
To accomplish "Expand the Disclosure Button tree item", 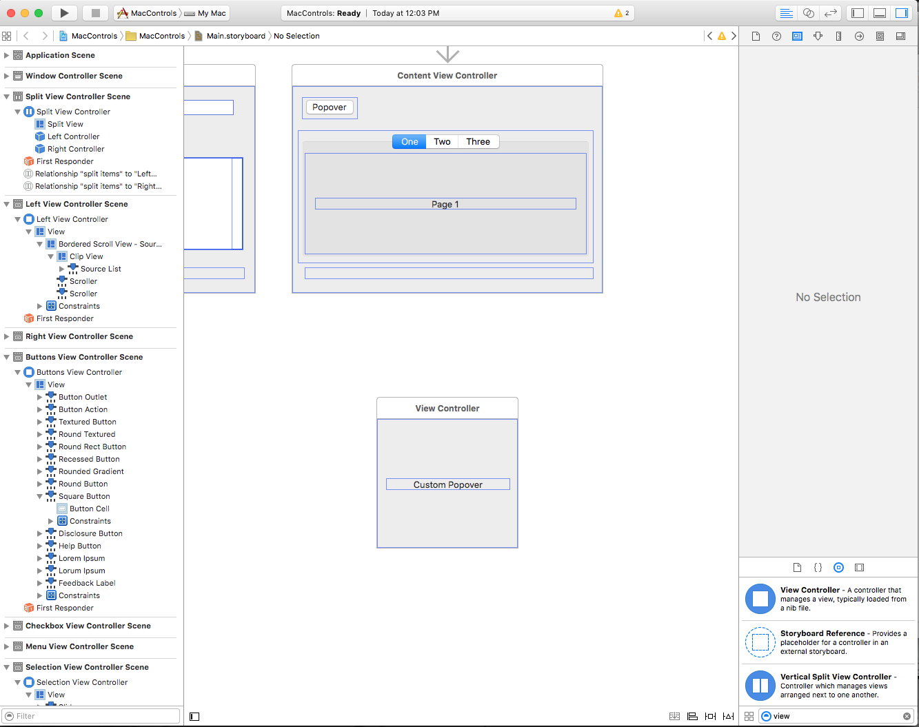I will (x=40, y=533).
